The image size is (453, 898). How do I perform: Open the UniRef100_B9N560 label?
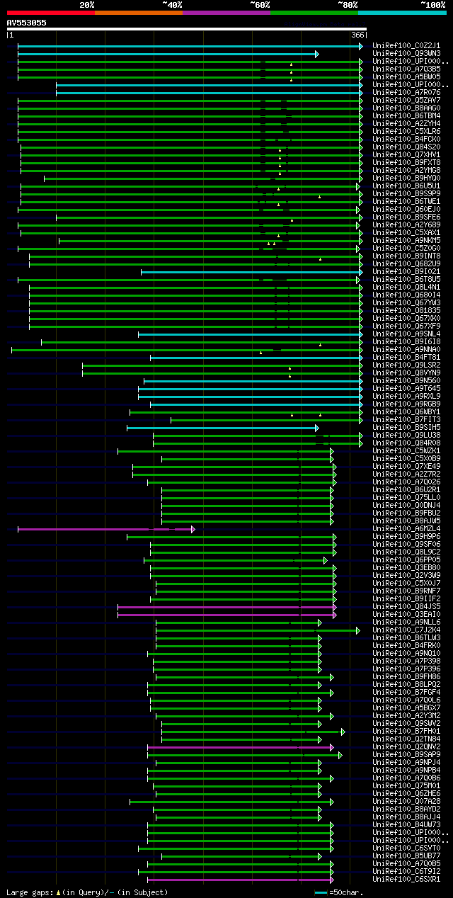tap(406, 381)
